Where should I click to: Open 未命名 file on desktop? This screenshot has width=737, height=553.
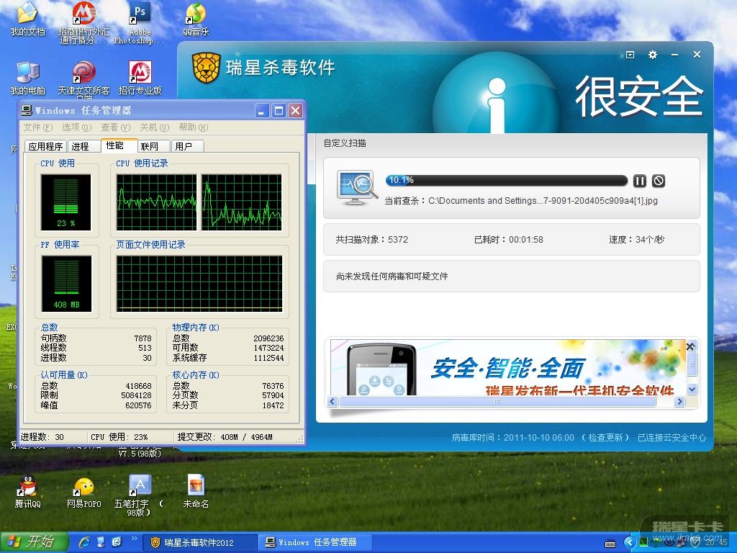[x=196, y=491]
